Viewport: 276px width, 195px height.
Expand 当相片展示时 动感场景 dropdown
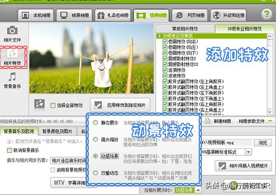[198, 190]
